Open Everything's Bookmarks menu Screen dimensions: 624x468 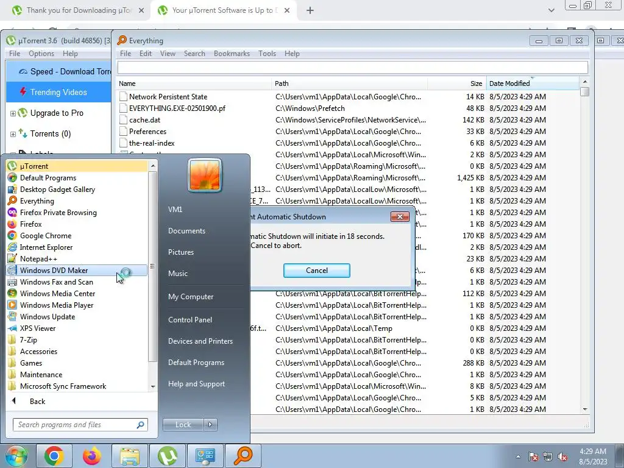coord(232,54)
